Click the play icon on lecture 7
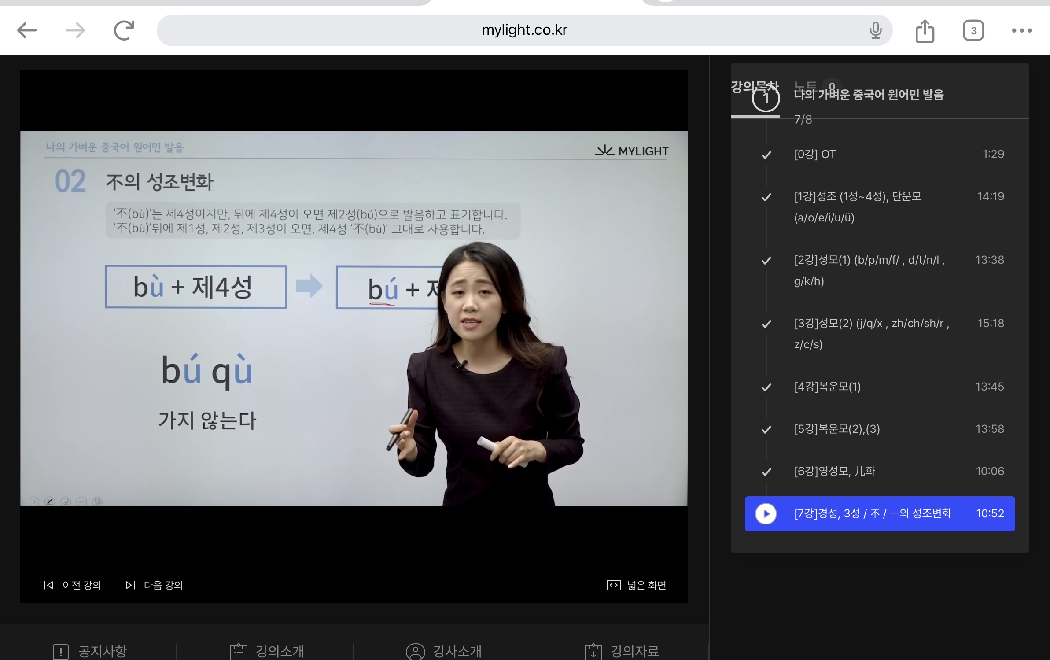 (x=766, y=513)
